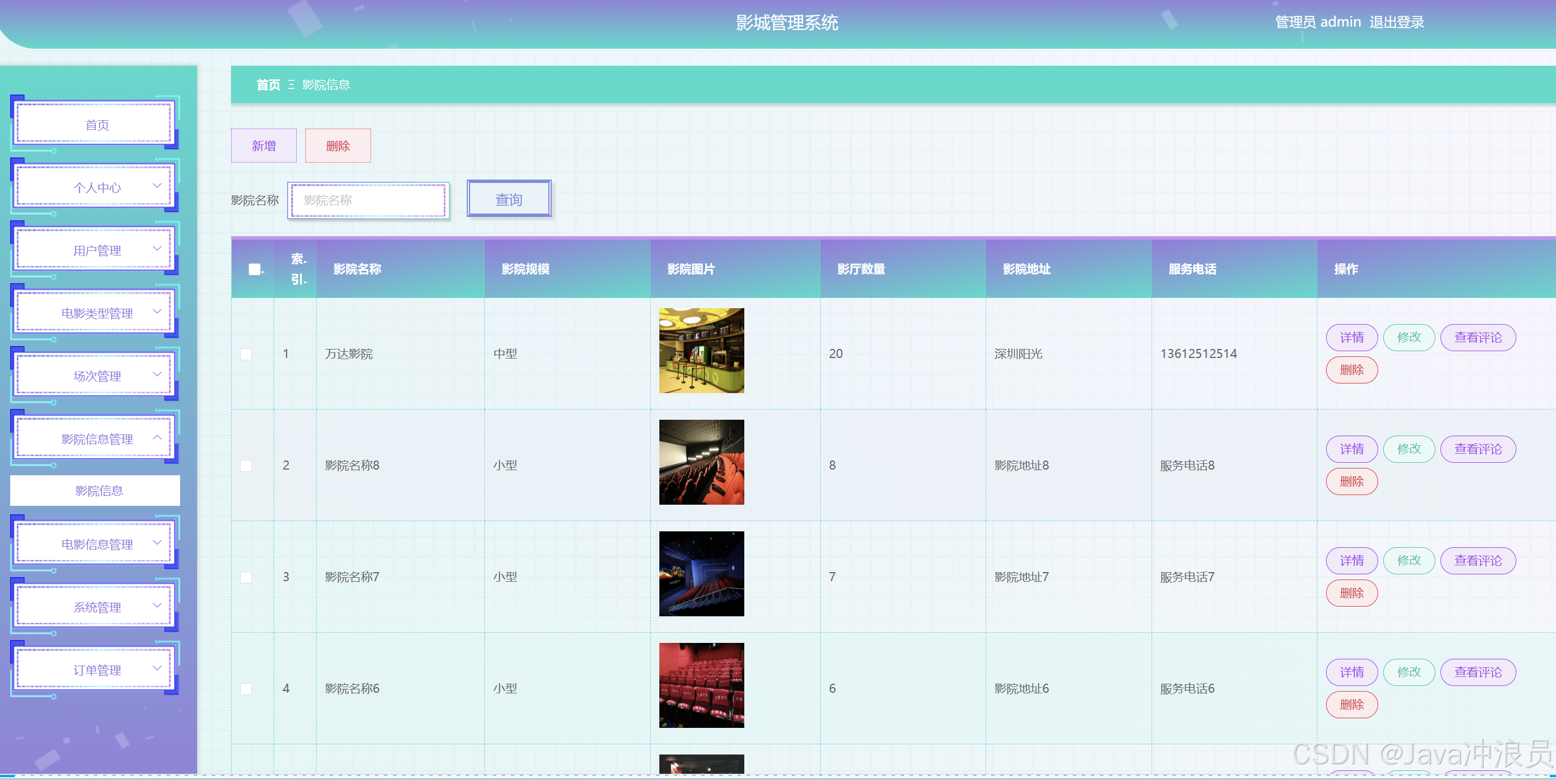This screenshot has width=1556, height=780.
Task: Open 查看评论 for 万达影院
Action: (x=1477, y=338)
